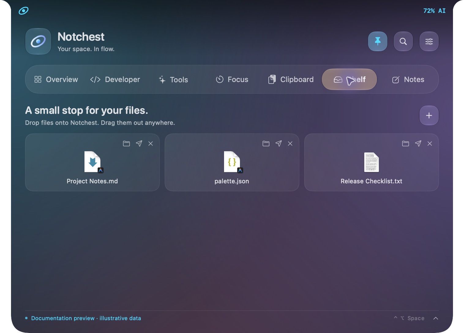Remove Release Checklist.txt from the shelf
Viewport: 464px width, 333px height.
(x=430, y=144)
